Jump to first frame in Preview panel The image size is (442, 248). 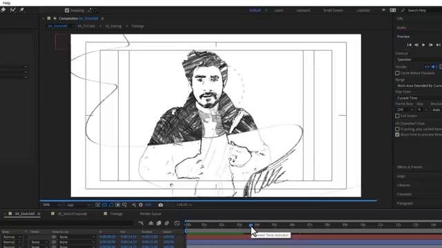[x=410, y=45]
